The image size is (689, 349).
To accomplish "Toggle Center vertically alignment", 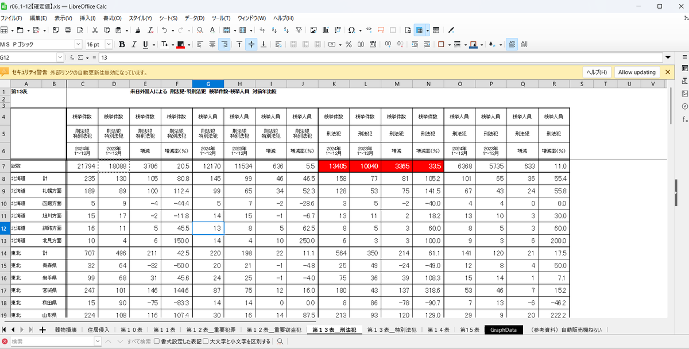I will (251, 44).
